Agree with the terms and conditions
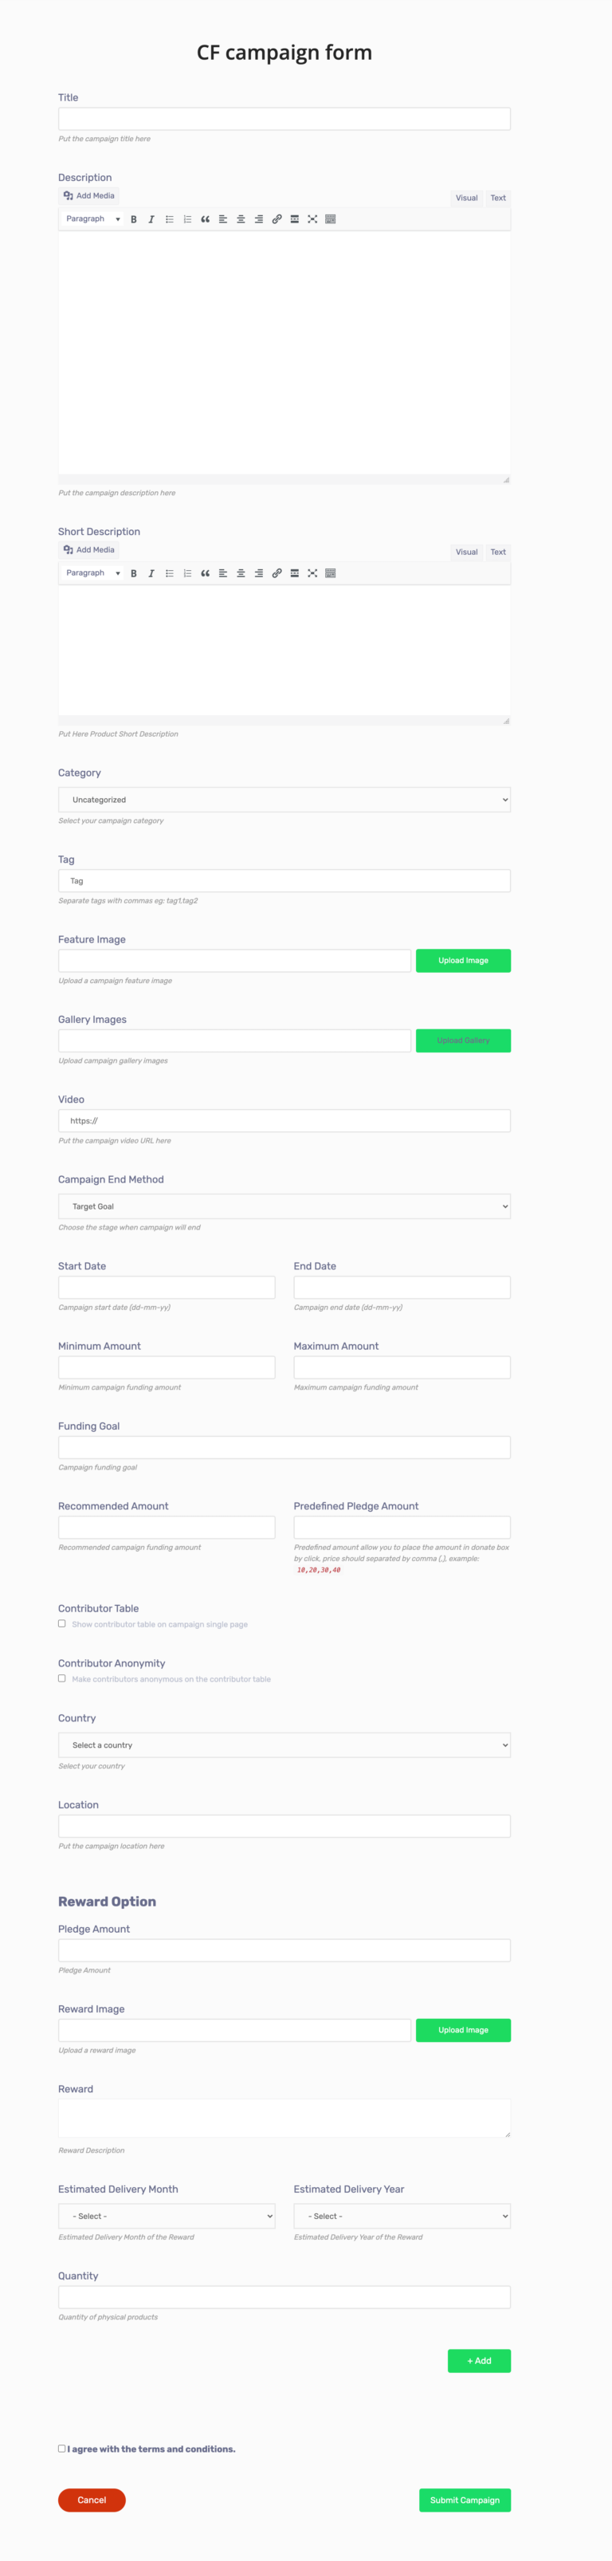 [x=61, y=2449]
